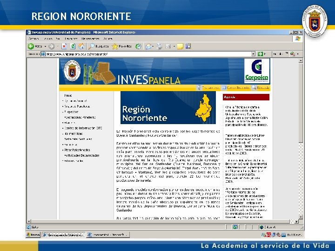
Task: Open the Actividades Desarrolladas sidebar link
Action: tap(82, 155)
